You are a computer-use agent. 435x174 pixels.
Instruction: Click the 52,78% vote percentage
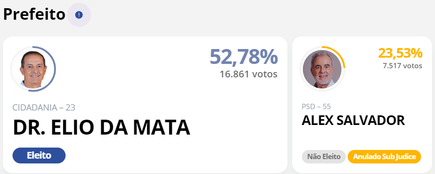[244, 56]
